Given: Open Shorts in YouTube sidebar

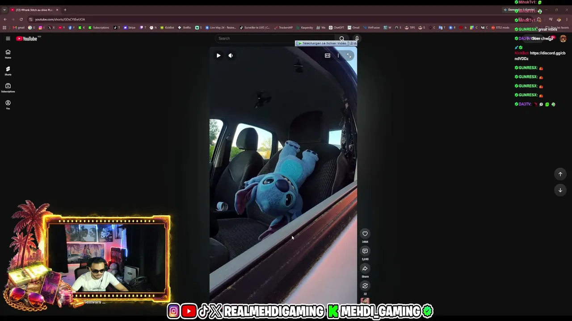Looking at the screenshot, I should (x=8, y=71).
